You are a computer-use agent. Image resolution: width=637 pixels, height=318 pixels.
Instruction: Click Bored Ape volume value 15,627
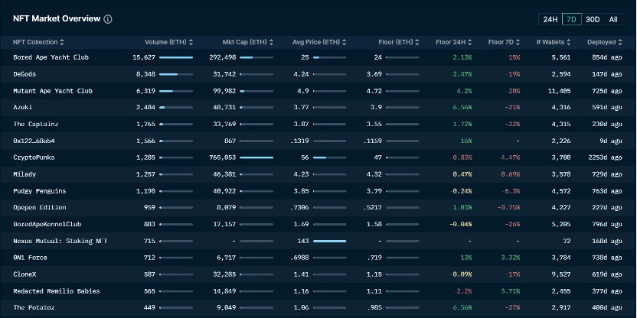click(144, 57)
